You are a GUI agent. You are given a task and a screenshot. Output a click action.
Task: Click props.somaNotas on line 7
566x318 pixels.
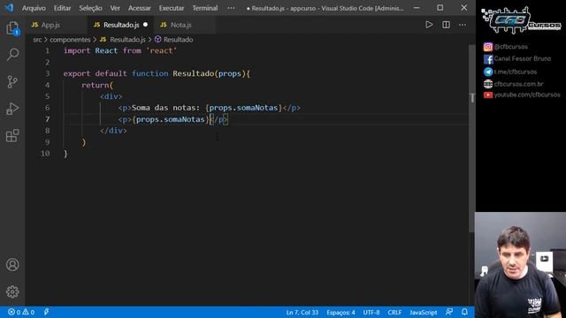[171, 119]
